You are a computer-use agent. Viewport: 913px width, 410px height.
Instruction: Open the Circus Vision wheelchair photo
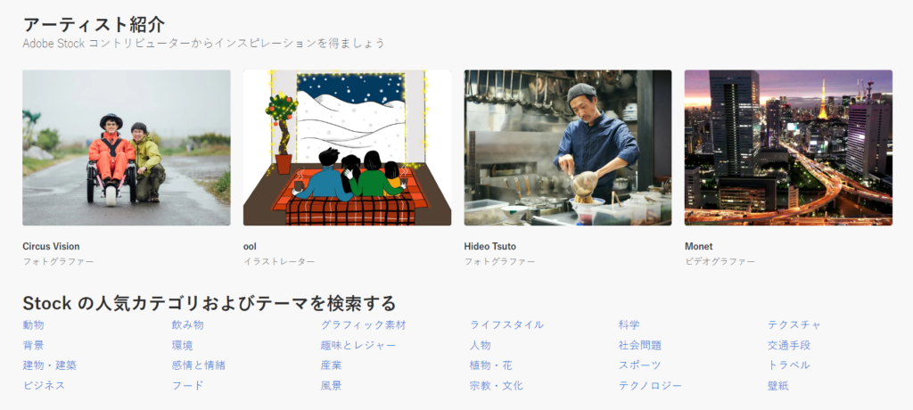tap(127, 148)
